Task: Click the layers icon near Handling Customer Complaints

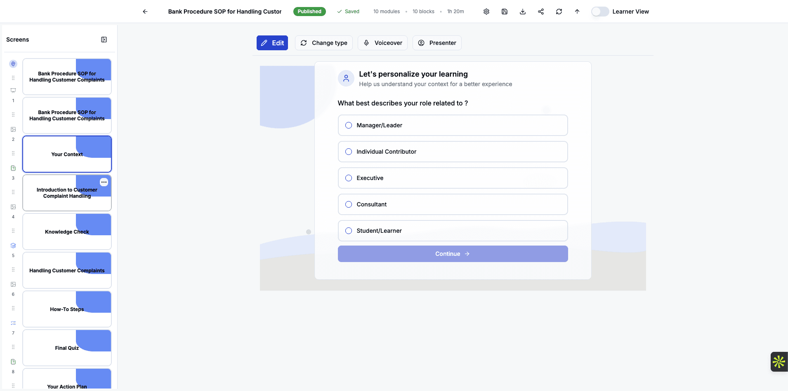Action: click(13, 245)
